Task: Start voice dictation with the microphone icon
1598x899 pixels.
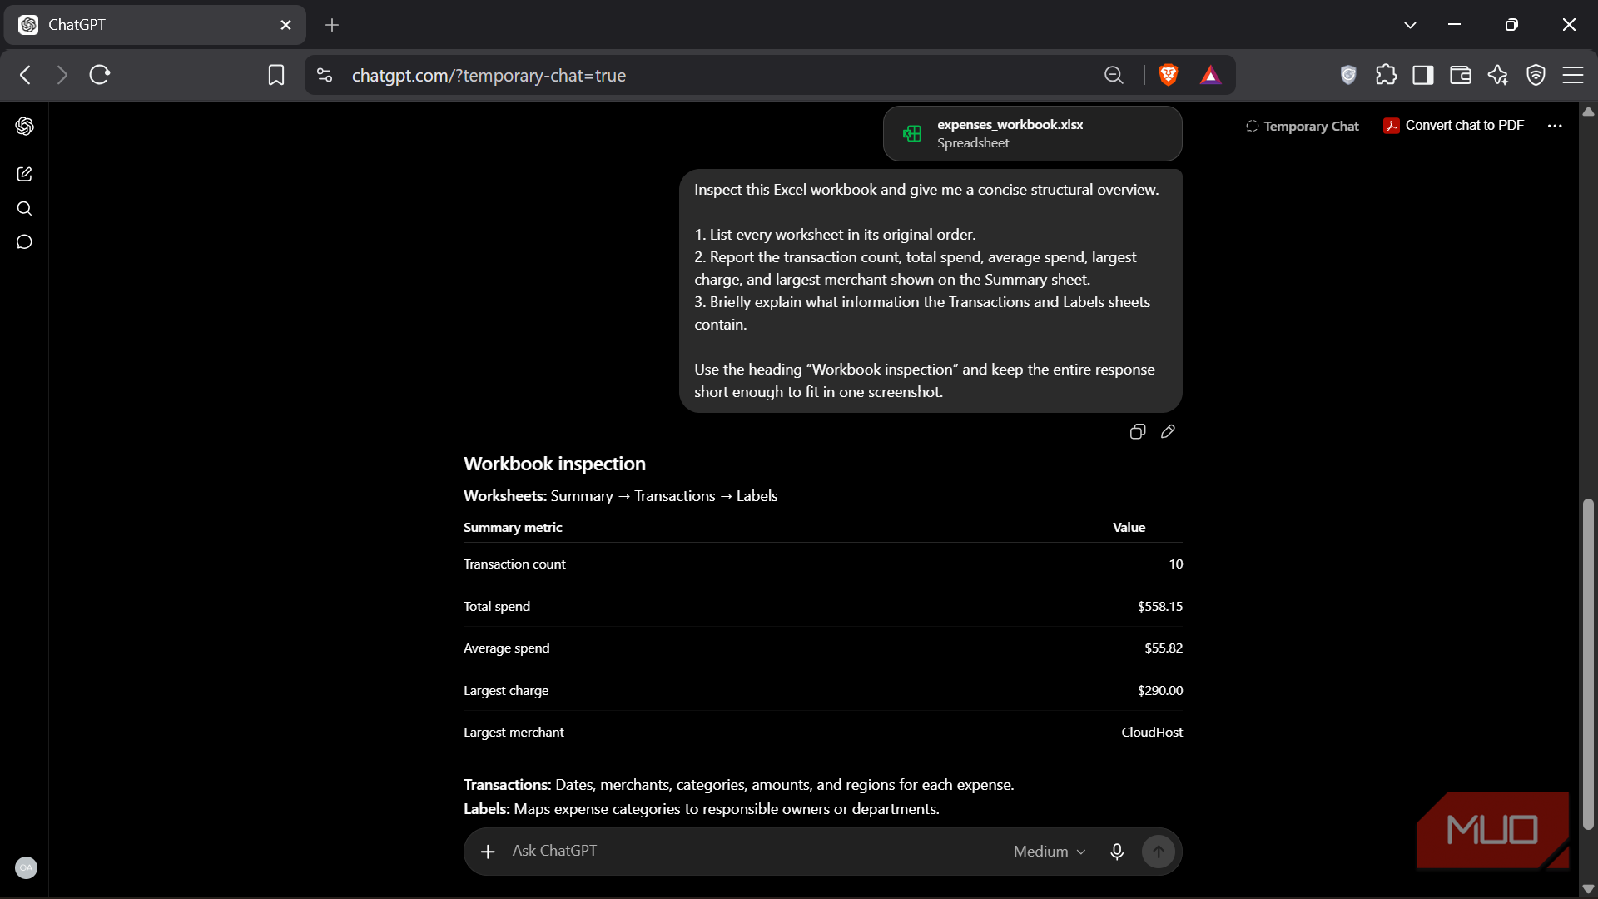Action: [x=1117, y=852]
